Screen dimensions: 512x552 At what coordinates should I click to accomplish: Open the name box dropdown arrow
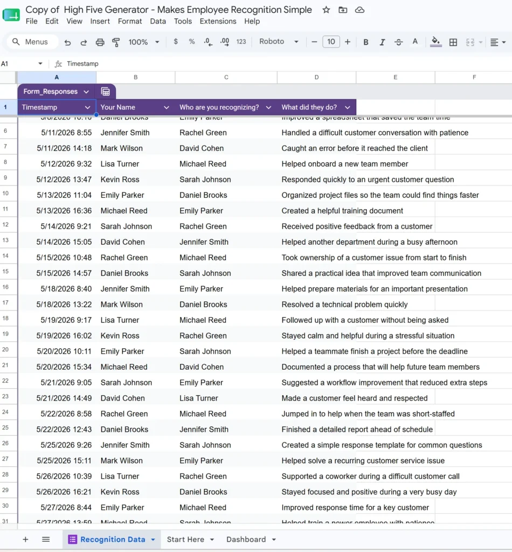tap(40, 64)
